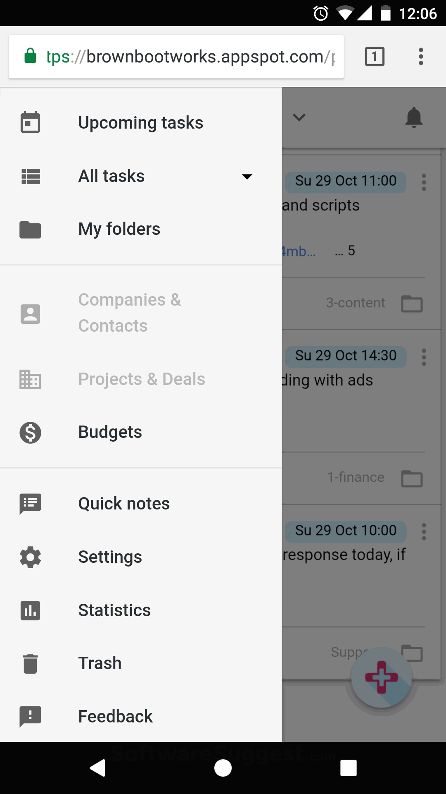Click the Trash bin icon
This screenshot has height=794, width=446.
coord(30,663)
